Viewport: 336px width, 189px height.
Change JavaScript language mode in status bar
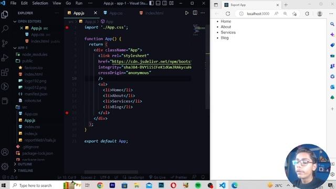(x=136, y=177)
